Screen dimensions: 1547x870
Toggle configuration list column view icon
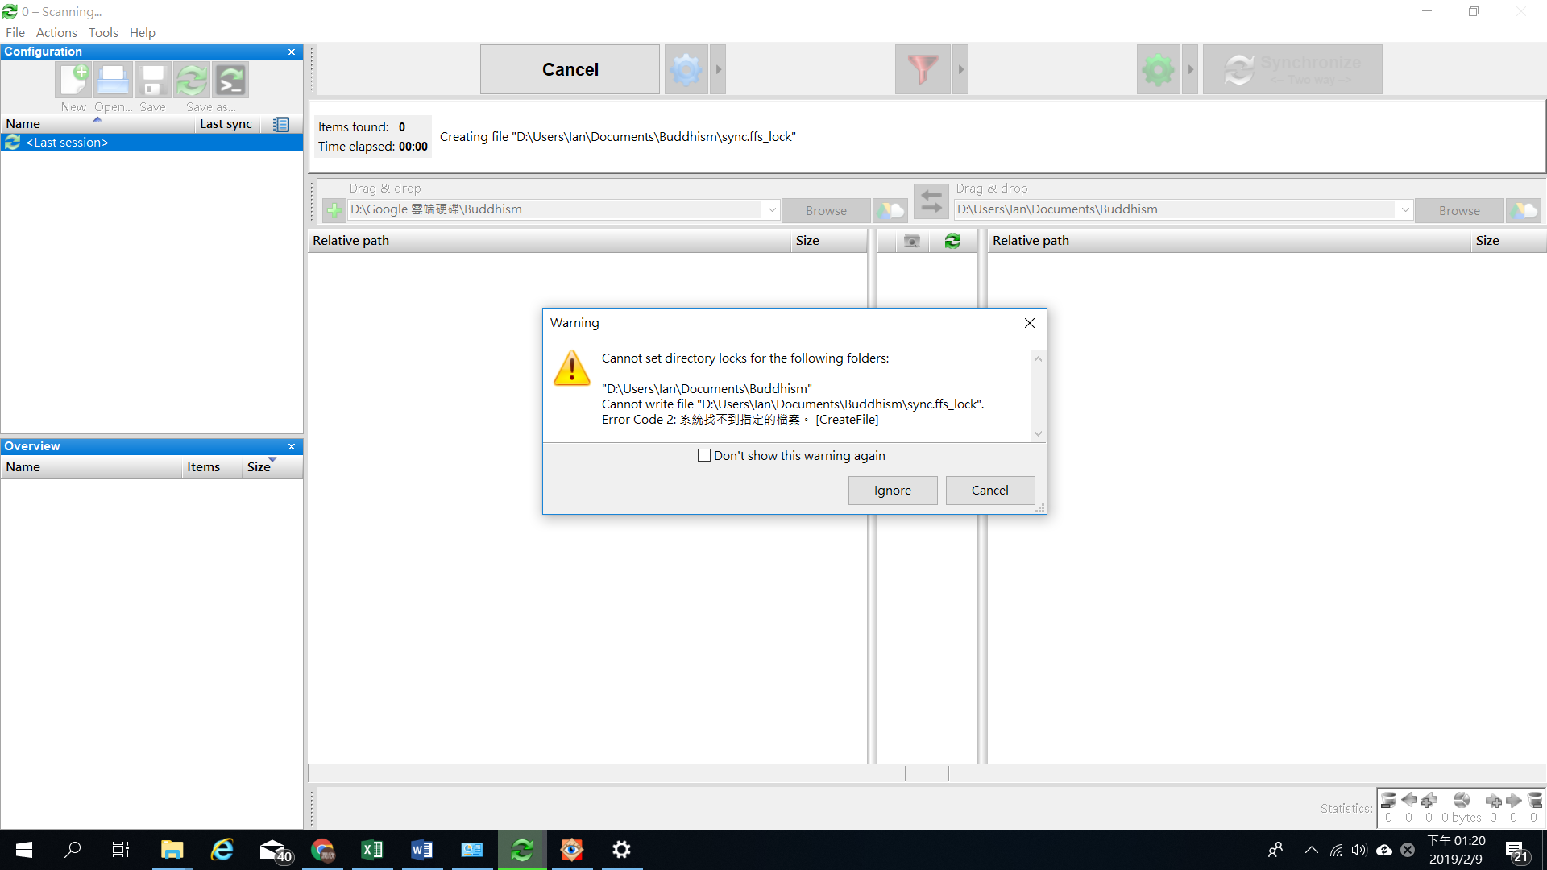280,124
